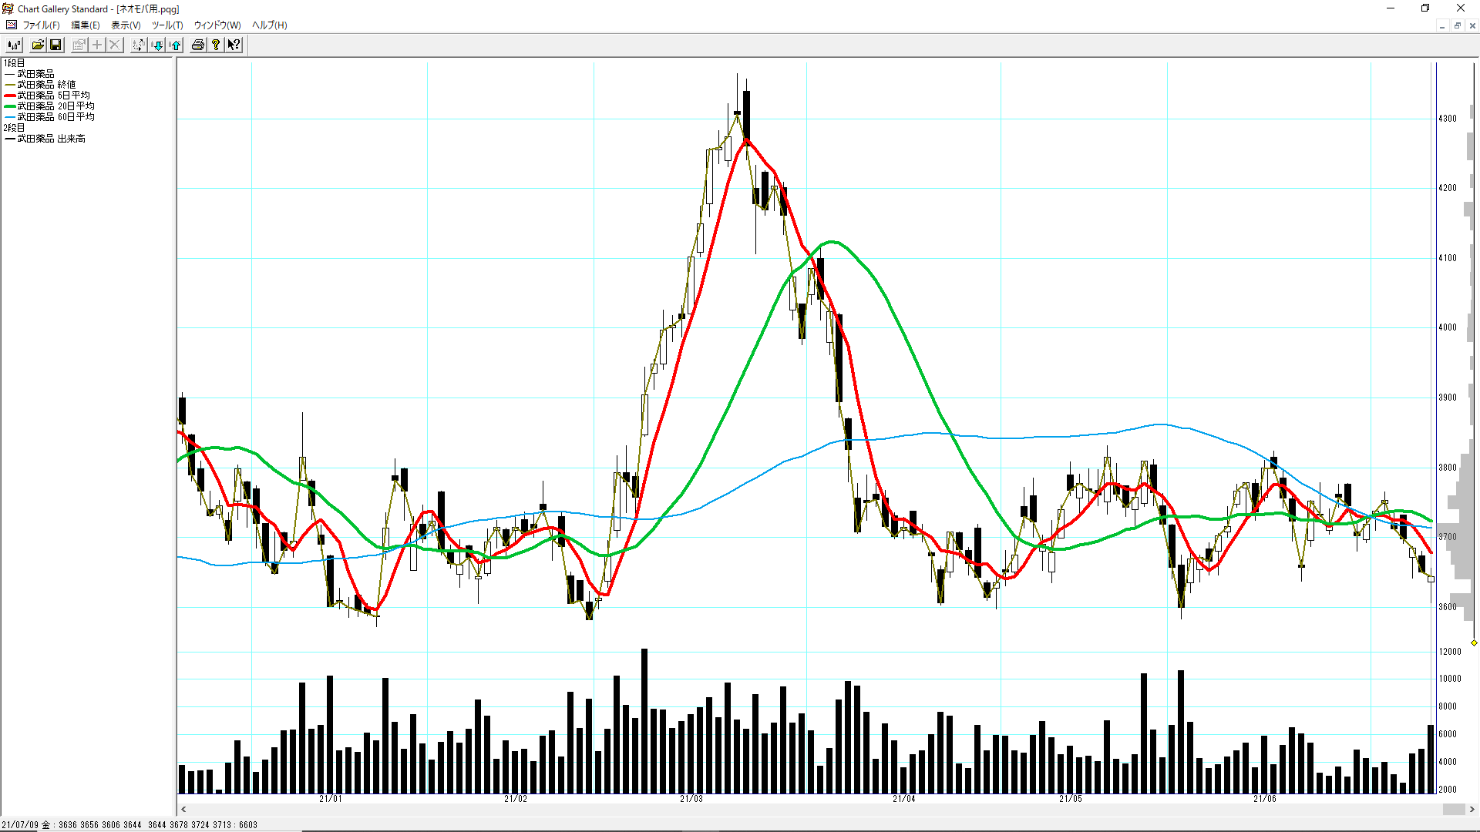
Task: Select 武田薬品 5日平均 in legend list
Action: (x=53, y=96)
